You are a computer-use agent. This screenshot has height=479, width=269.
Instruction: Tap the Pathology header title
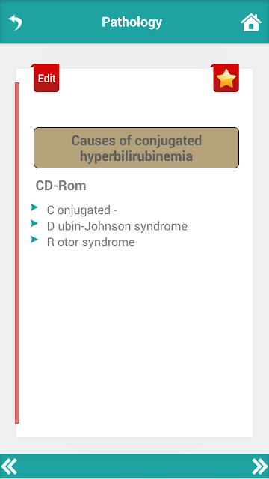click(132, 22)
